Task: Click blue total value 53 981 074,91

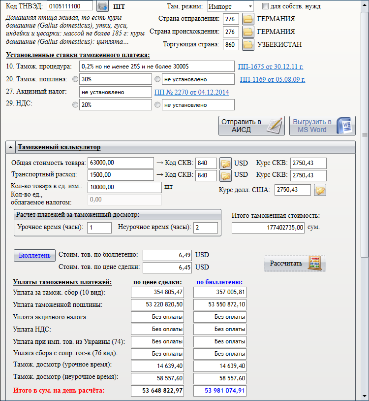Action: pos(220,391)
